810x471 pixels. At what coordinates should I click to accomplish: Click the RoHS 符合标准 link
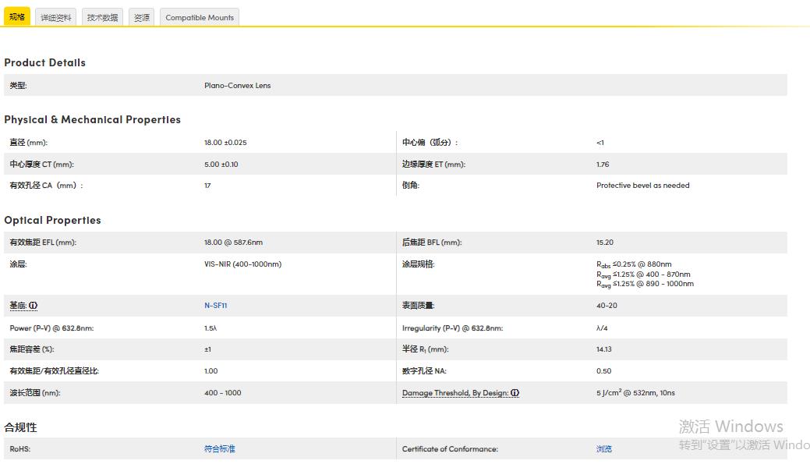(x=219, y=449)
